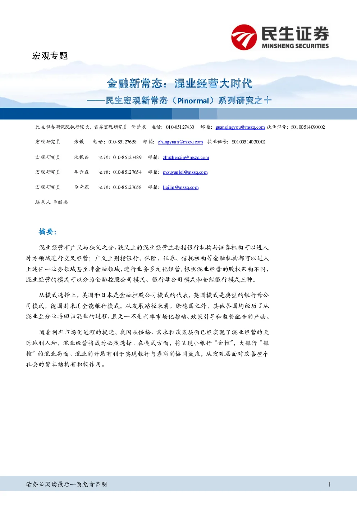Screen dimensions: 357x506
Task: Click the name 牟云磊
Action: click(x=82, y=172)
